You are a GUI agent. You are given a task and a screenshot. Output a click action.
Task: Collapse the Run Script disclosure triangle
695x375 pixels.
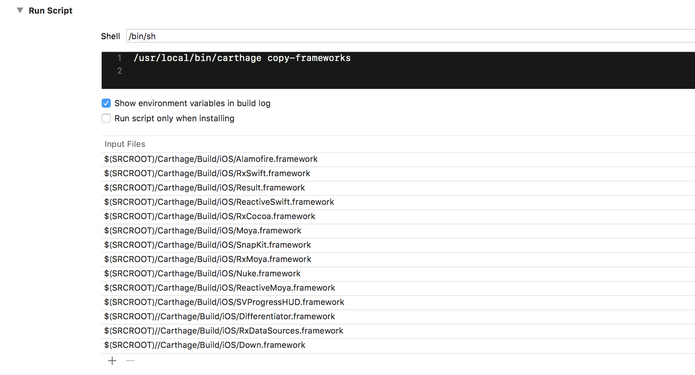20,11
